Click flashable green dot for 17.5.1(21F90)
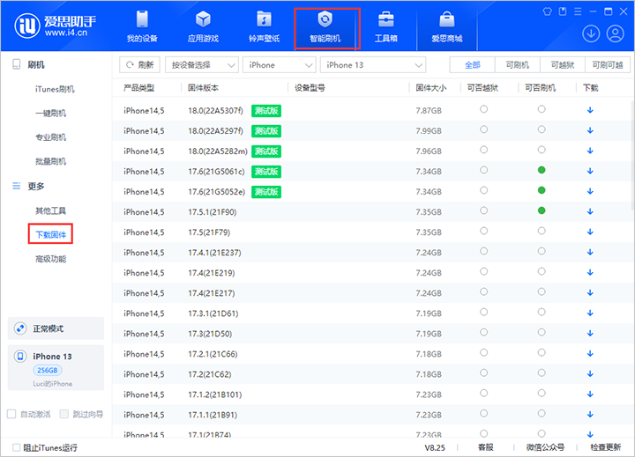The image size is (635, 457). 542,210
